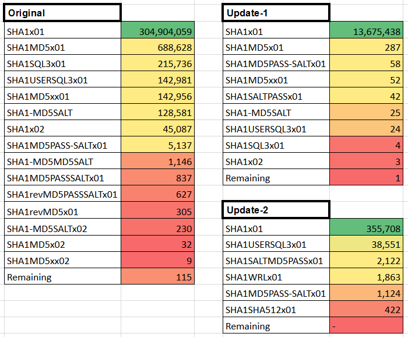The image size is (408, 337).
Task: Click the red cell containing 4
Action: (367, 145)
